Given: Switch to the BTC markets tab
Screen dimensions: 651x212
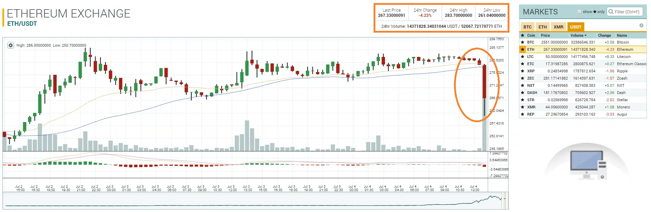Looking at the screenshot, I should pos(528,27).
